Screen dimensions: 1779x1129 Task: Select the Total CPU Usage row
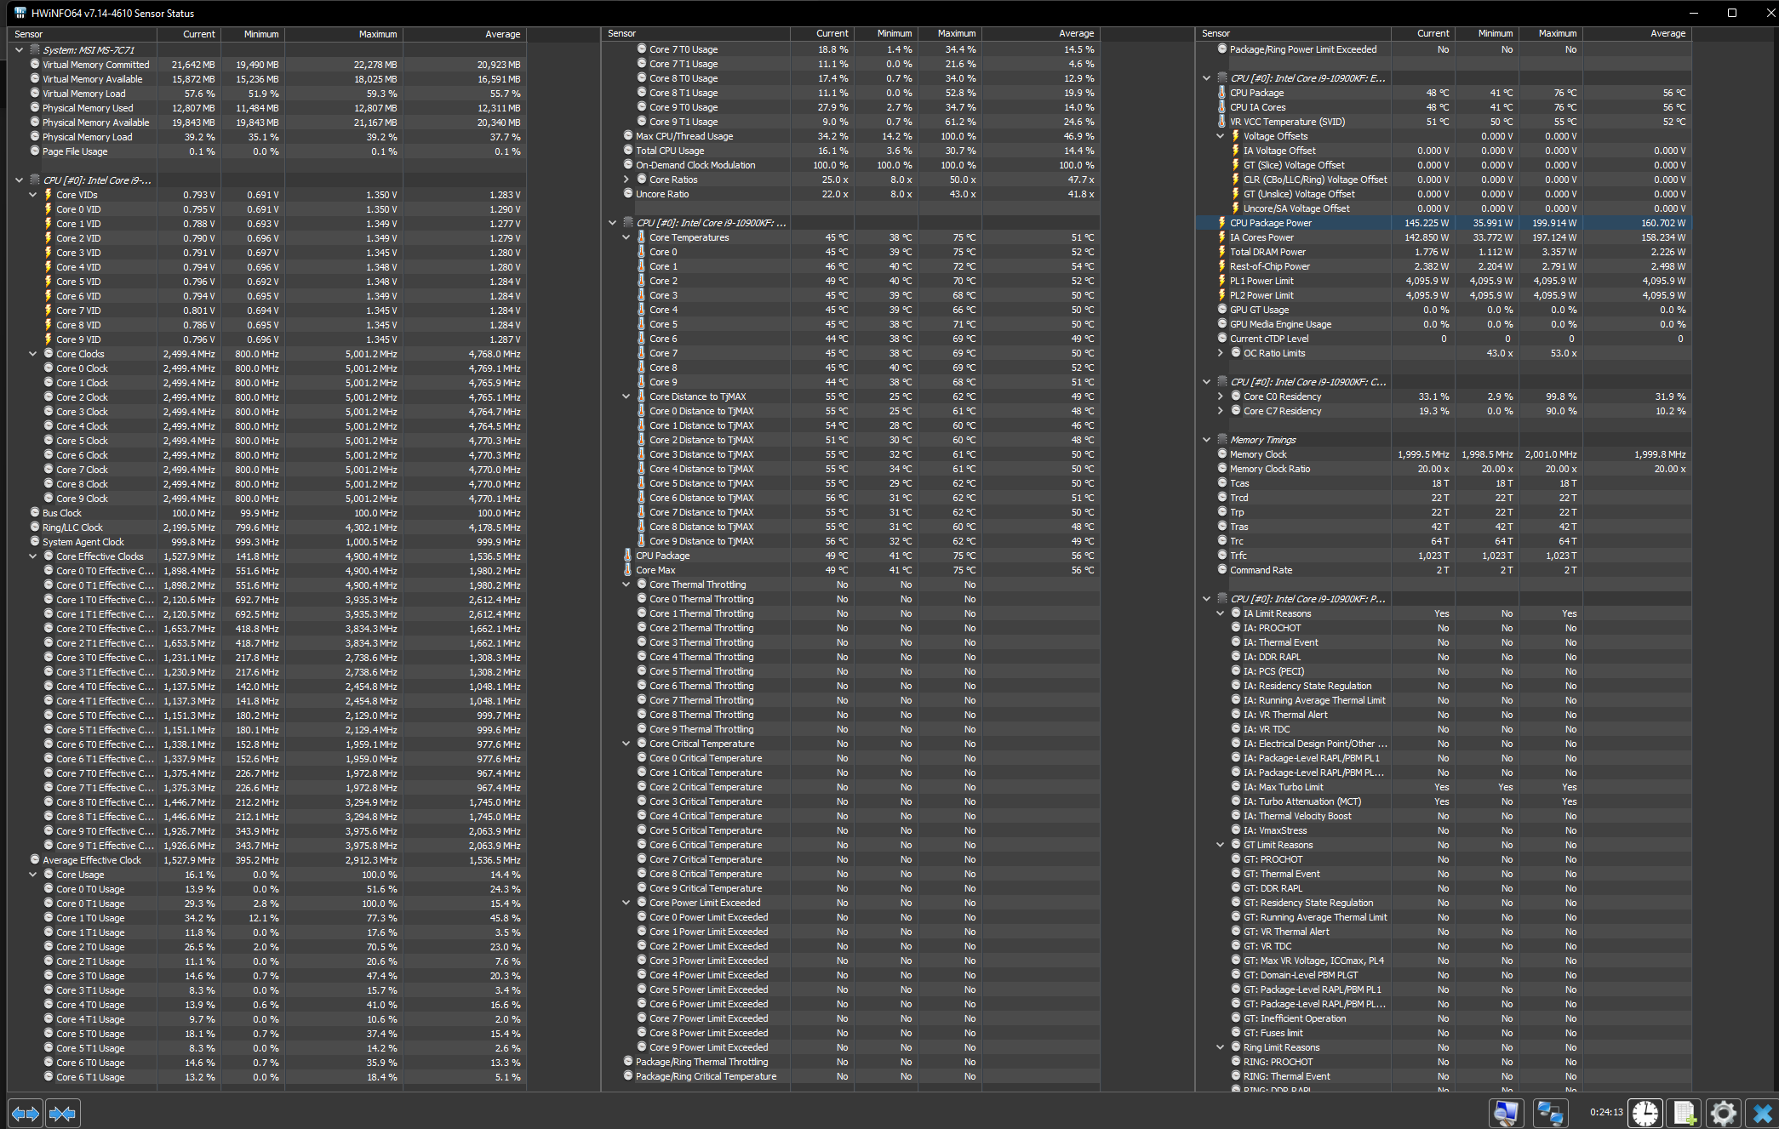(669, 151)
